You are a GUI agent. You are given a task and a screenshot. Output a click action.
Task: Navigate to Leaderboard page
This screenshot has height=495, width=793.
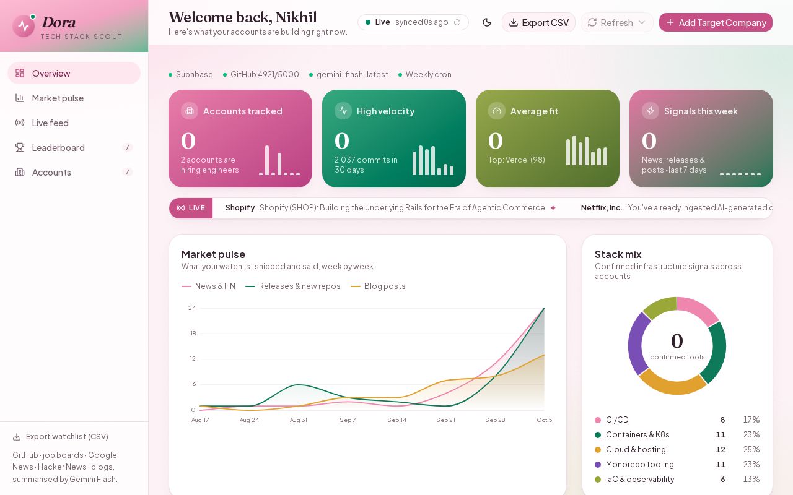tap(74, 147)
